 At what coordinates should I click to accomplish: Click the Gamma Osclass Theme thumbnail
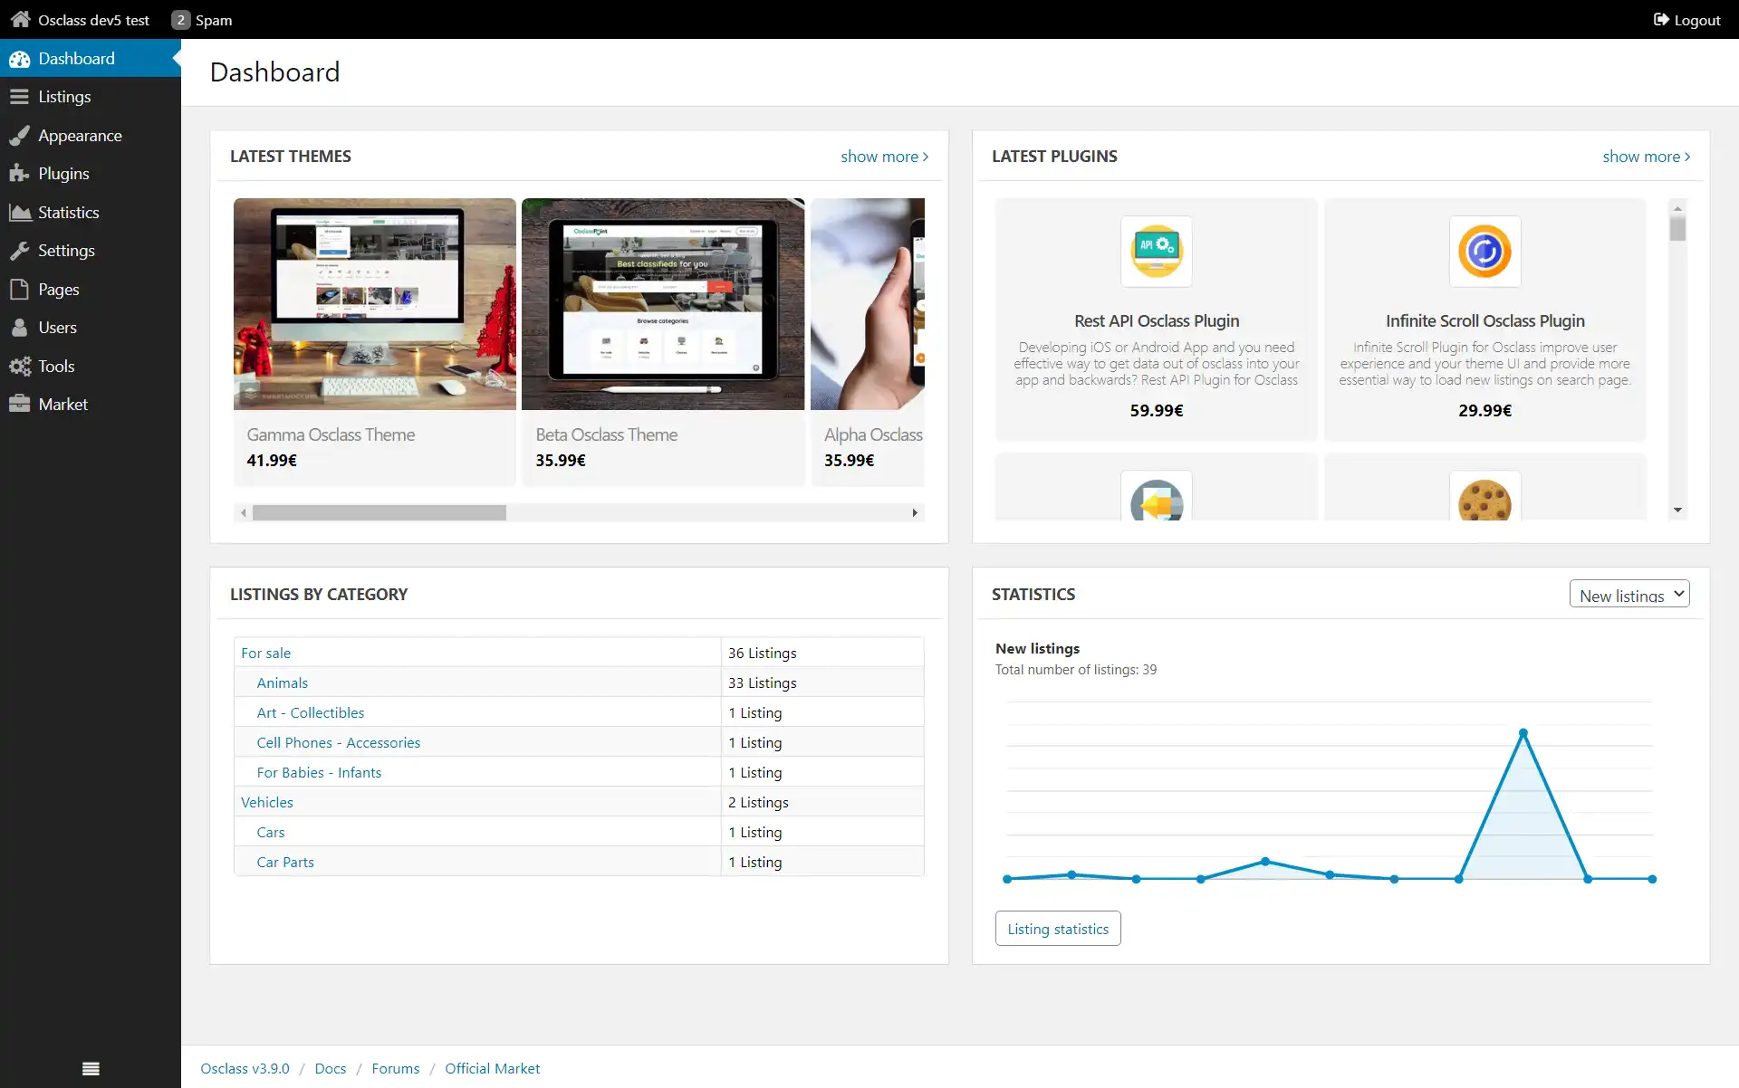(374, 302)
